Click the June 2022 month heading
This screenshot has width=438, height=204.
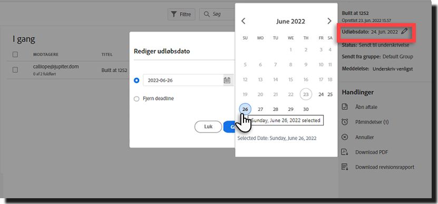[290, 22]
